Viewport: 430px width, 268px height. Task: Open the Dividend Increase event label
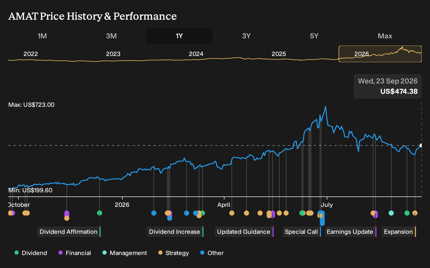(175, 232)
